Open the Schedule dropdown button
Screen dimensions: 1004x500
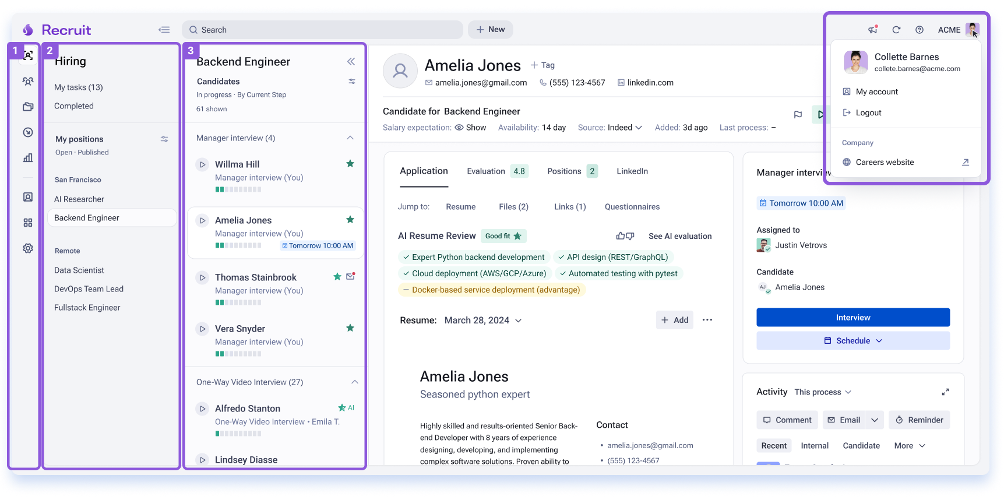[x=853, y=341]
